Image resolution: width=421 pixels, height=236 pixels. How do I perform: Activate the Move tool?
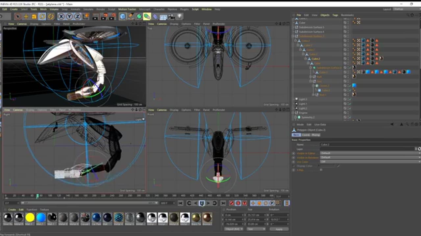pos(26,16)
